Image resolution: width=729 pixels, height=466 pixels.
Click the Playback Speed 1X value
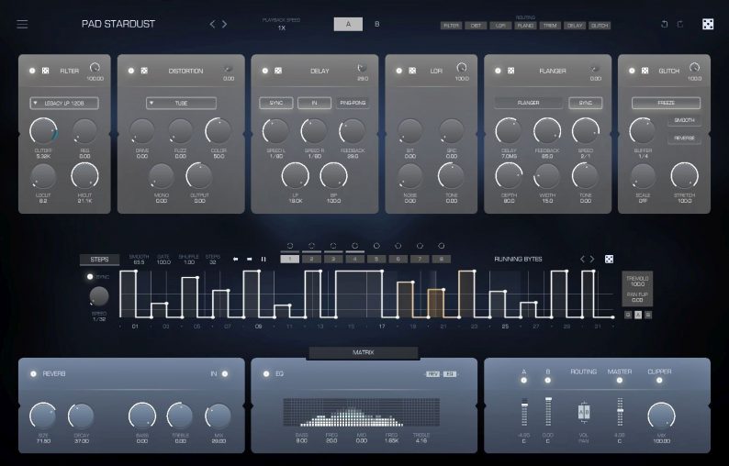281,28
